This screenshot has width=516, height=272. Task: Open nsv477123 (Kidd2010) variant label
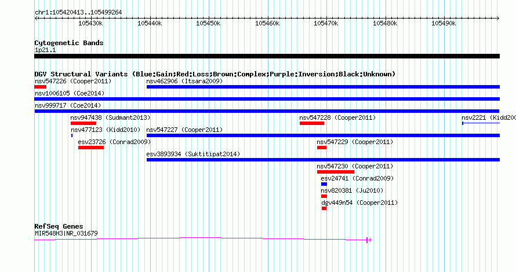(106, 130)
